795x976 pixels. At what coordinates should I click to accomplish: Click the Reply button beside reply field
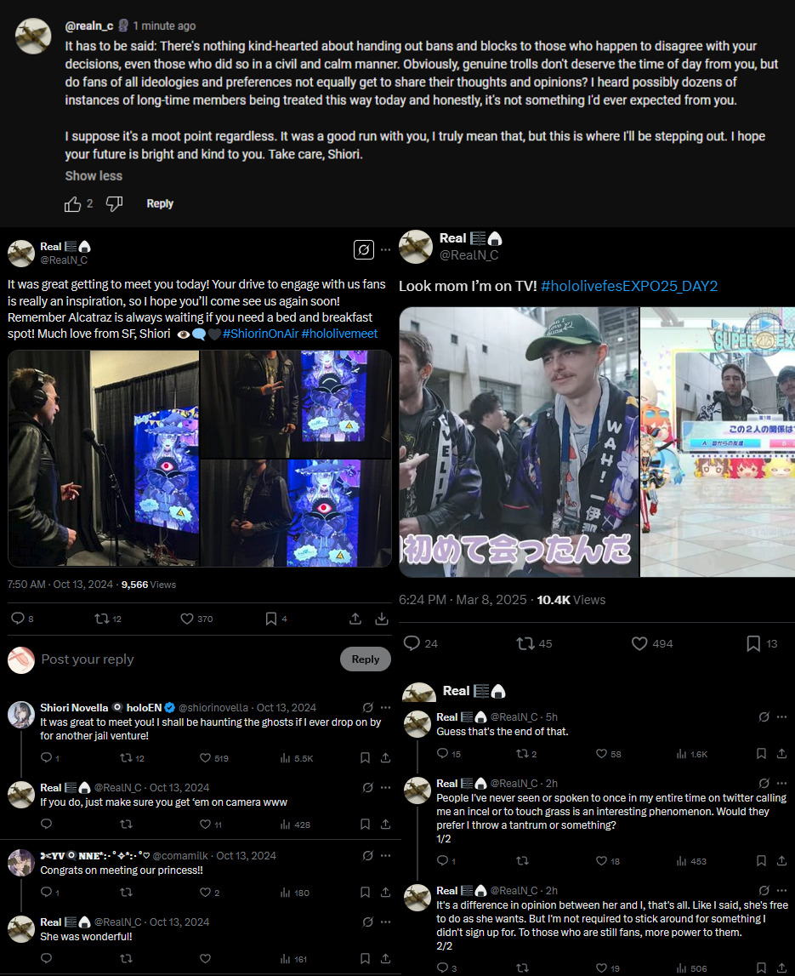click(x=365, y=659)
